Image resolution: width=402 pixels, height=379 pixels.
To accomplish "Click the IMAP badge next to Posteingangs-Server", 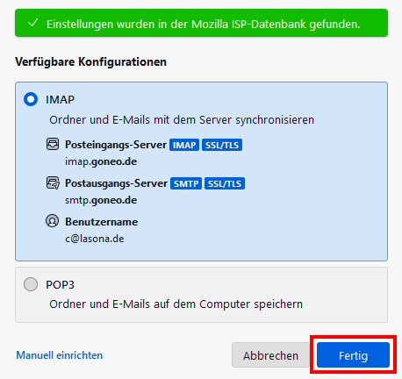I will pos(184,145).
